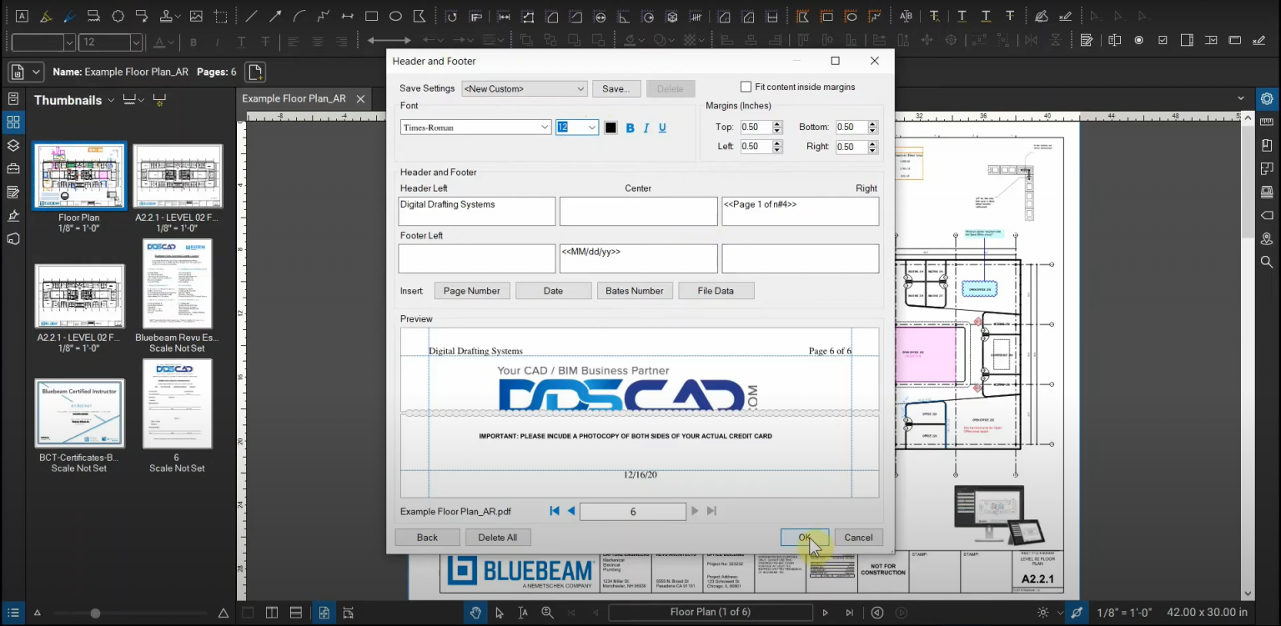The height and width of the screenshot is (626, 1281).
Task: Toggle bold for header font
Action: 630,128
